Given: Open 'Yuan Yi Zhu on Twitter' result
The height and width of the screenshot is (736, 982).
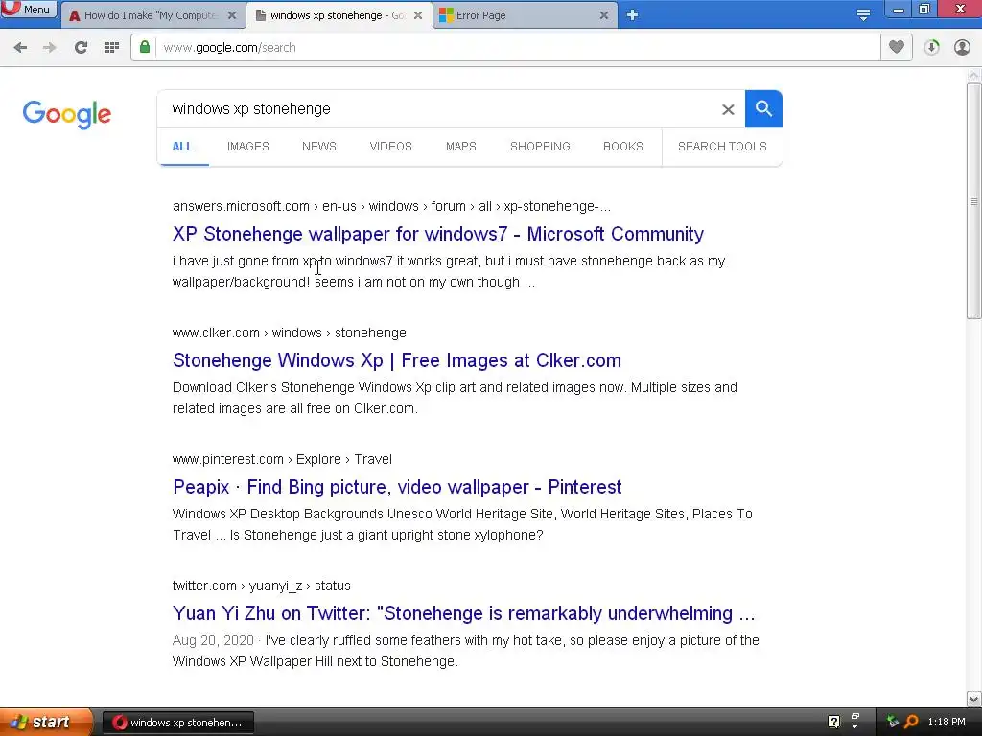Looking at the screenshot, I should click(464, 613).
